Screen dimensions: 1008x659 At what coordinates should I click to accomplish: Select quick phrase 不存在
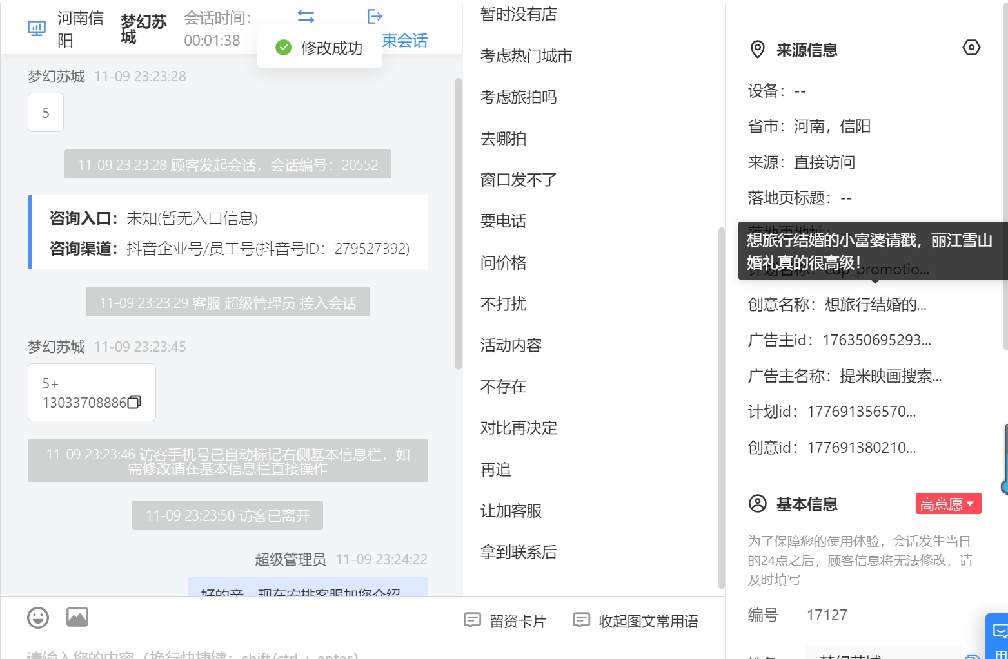[x=503, y=387]
